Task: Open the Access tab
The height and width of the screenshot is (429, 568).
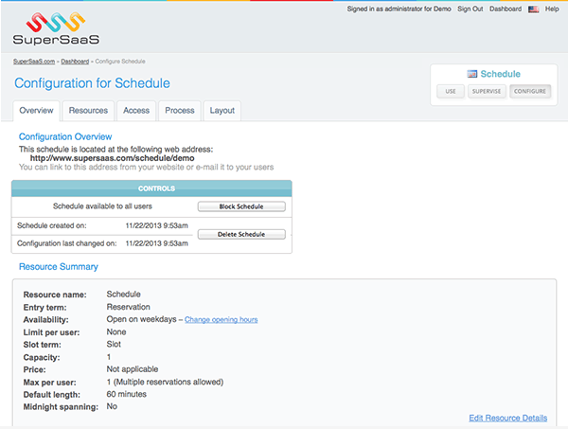Action: (136, 111)
